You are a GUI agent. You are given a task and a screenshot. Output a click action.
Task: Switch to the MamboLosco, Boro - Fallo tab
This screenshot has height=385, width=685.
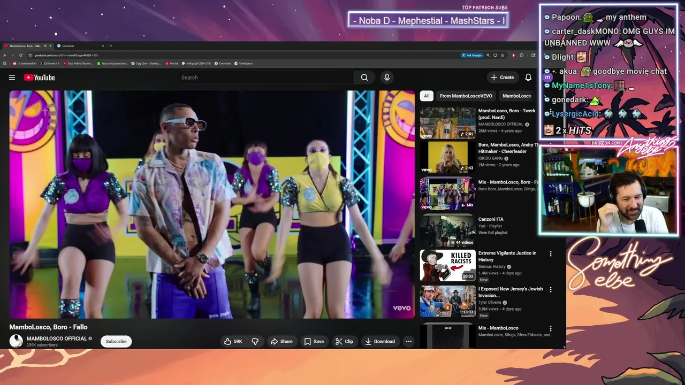click(x=27, y=46)
